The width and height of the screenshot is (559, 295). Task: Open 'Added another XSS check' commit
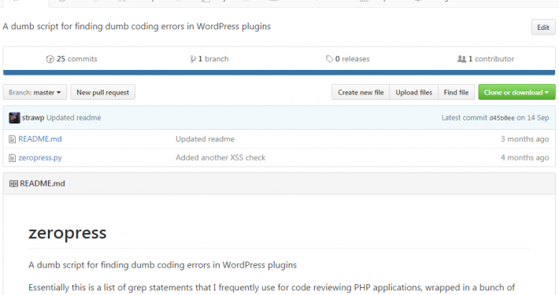(220, 157)
